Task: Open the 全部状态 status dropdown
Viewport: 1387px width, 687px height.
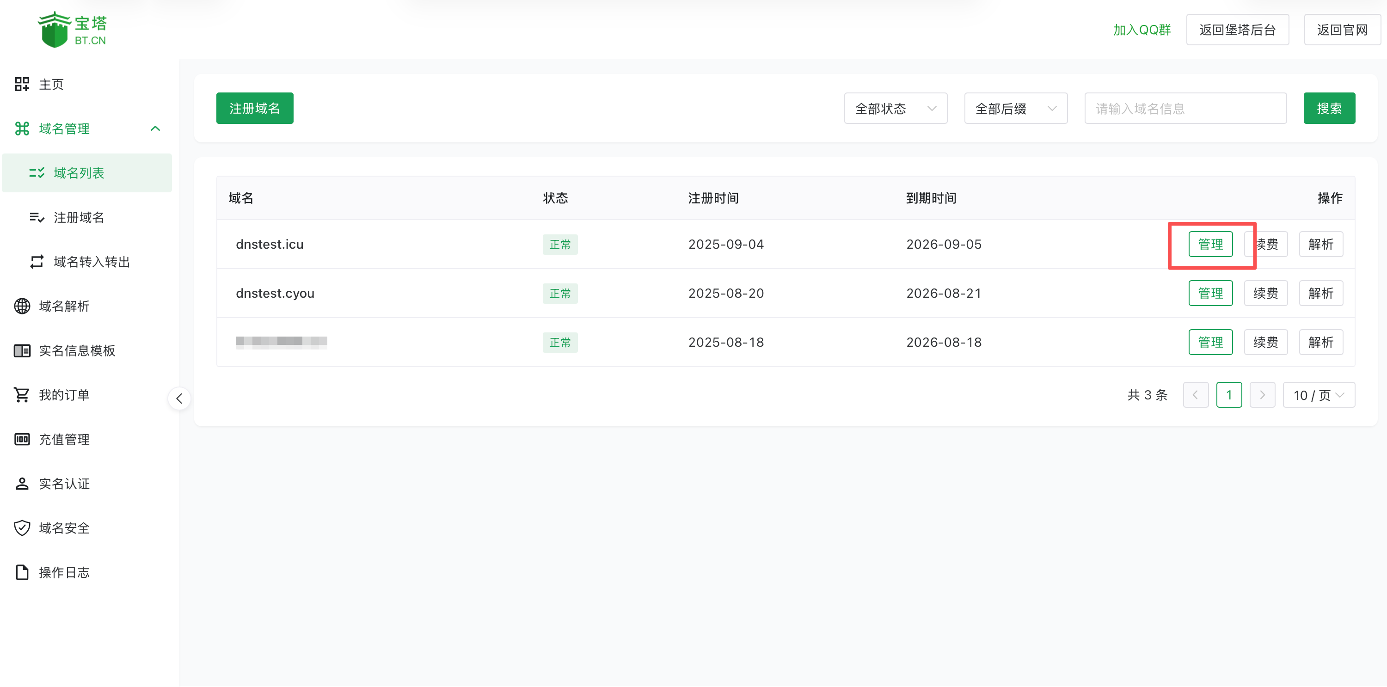Action: (895, 109)
